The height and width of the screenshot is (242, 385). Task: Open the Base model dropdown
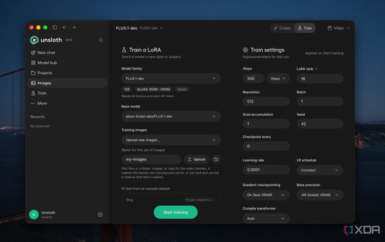point(171,116)
